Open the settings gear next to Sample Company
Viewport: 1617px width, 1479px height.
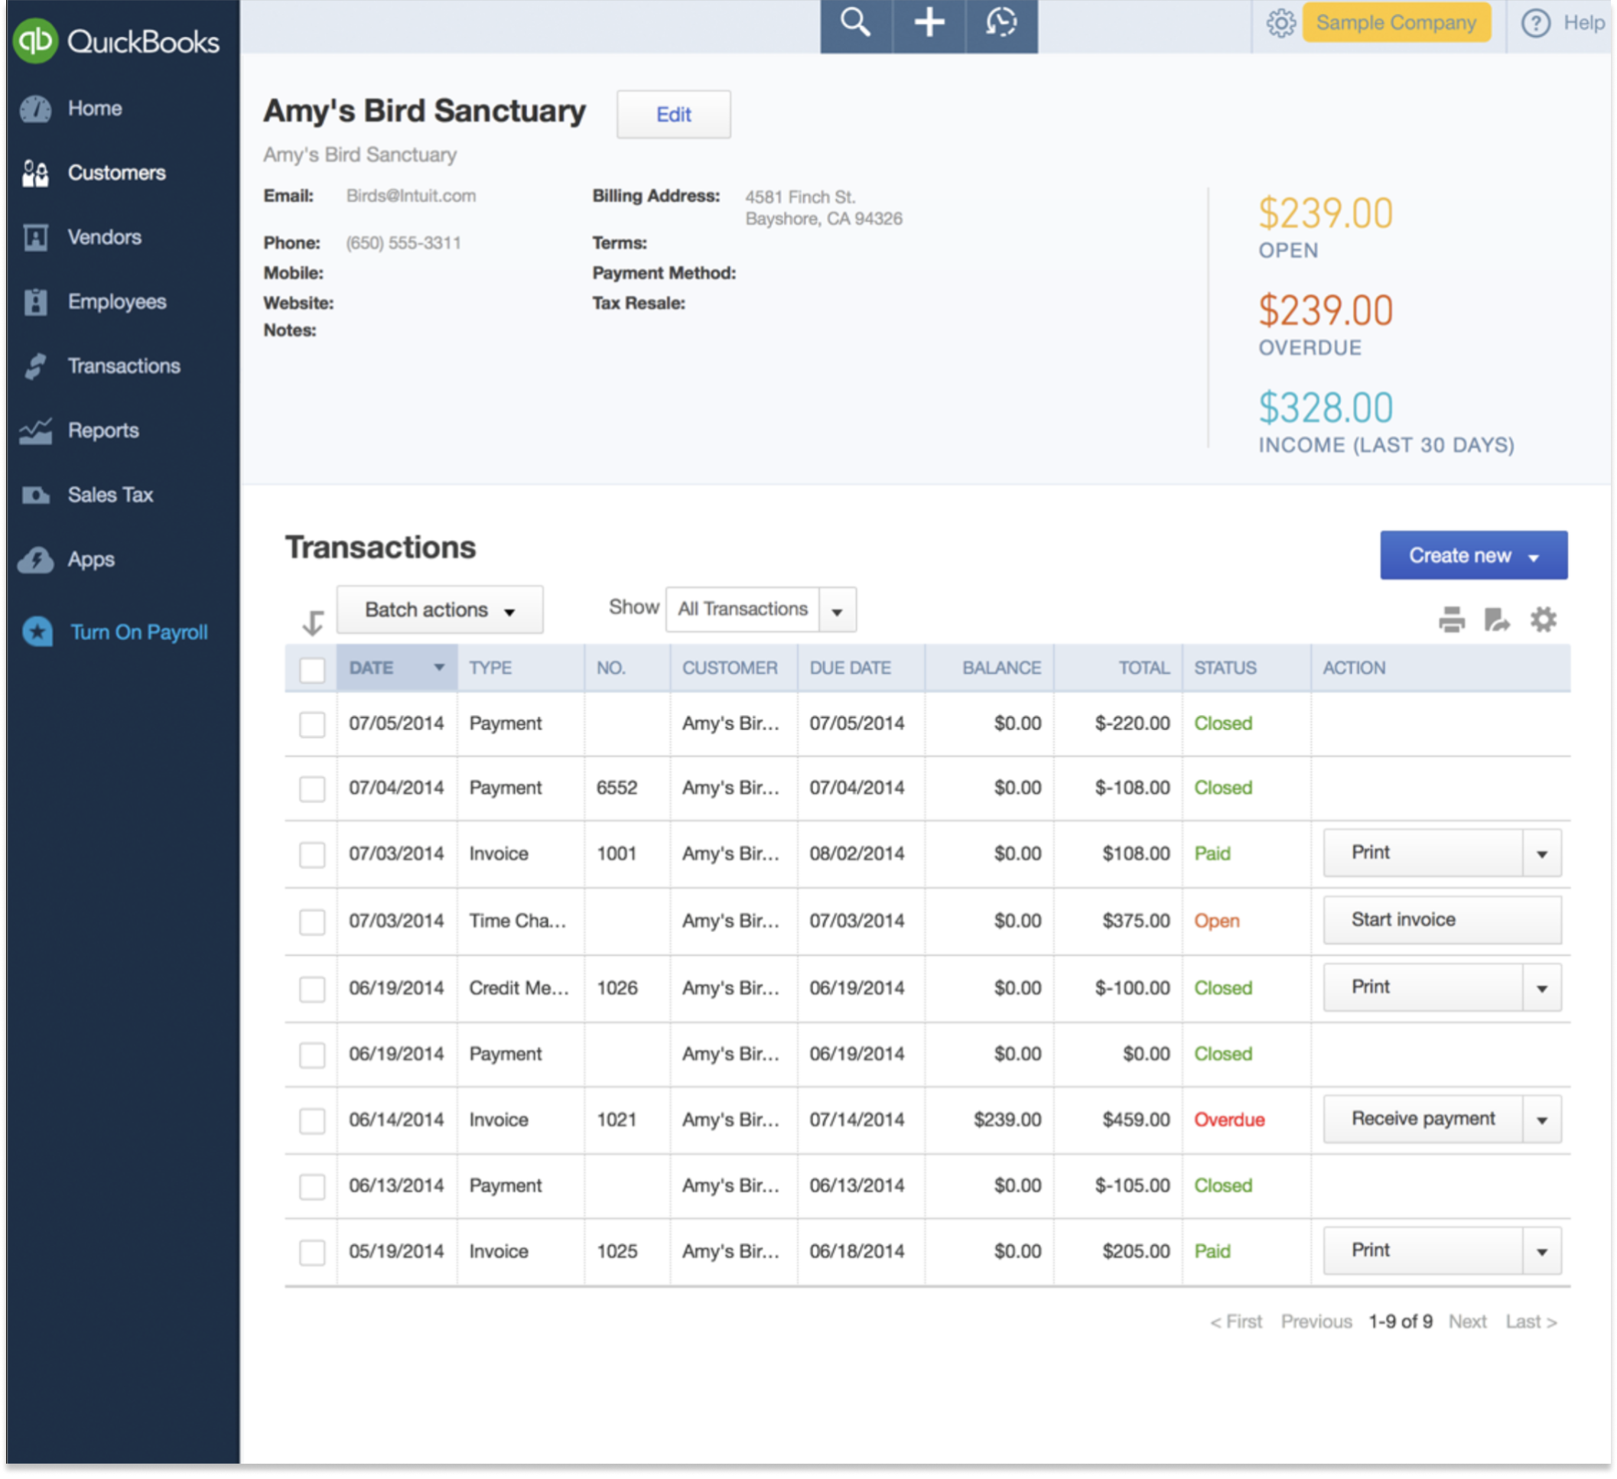click(x=1280, y=24)
